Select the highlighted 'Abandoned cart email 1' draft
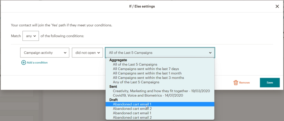 pos(160,104)
